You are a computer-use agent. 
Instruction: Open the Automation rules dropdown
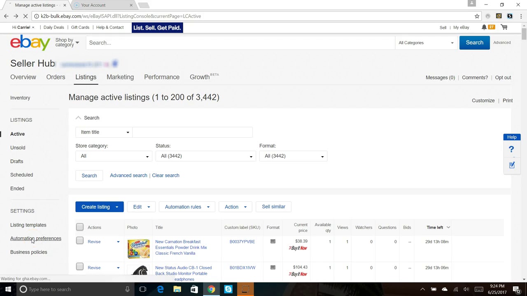(x=187, y=207)
